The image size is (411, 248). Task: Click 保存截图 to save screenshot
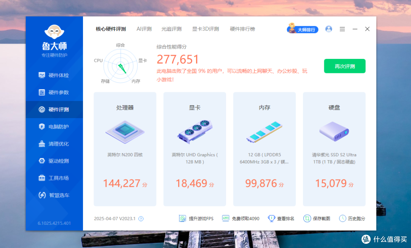tap(317, 218)
